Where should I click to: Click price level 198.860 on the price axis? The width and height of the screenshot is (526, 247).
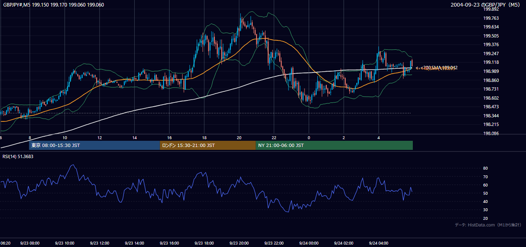click(x=491, y=80)
